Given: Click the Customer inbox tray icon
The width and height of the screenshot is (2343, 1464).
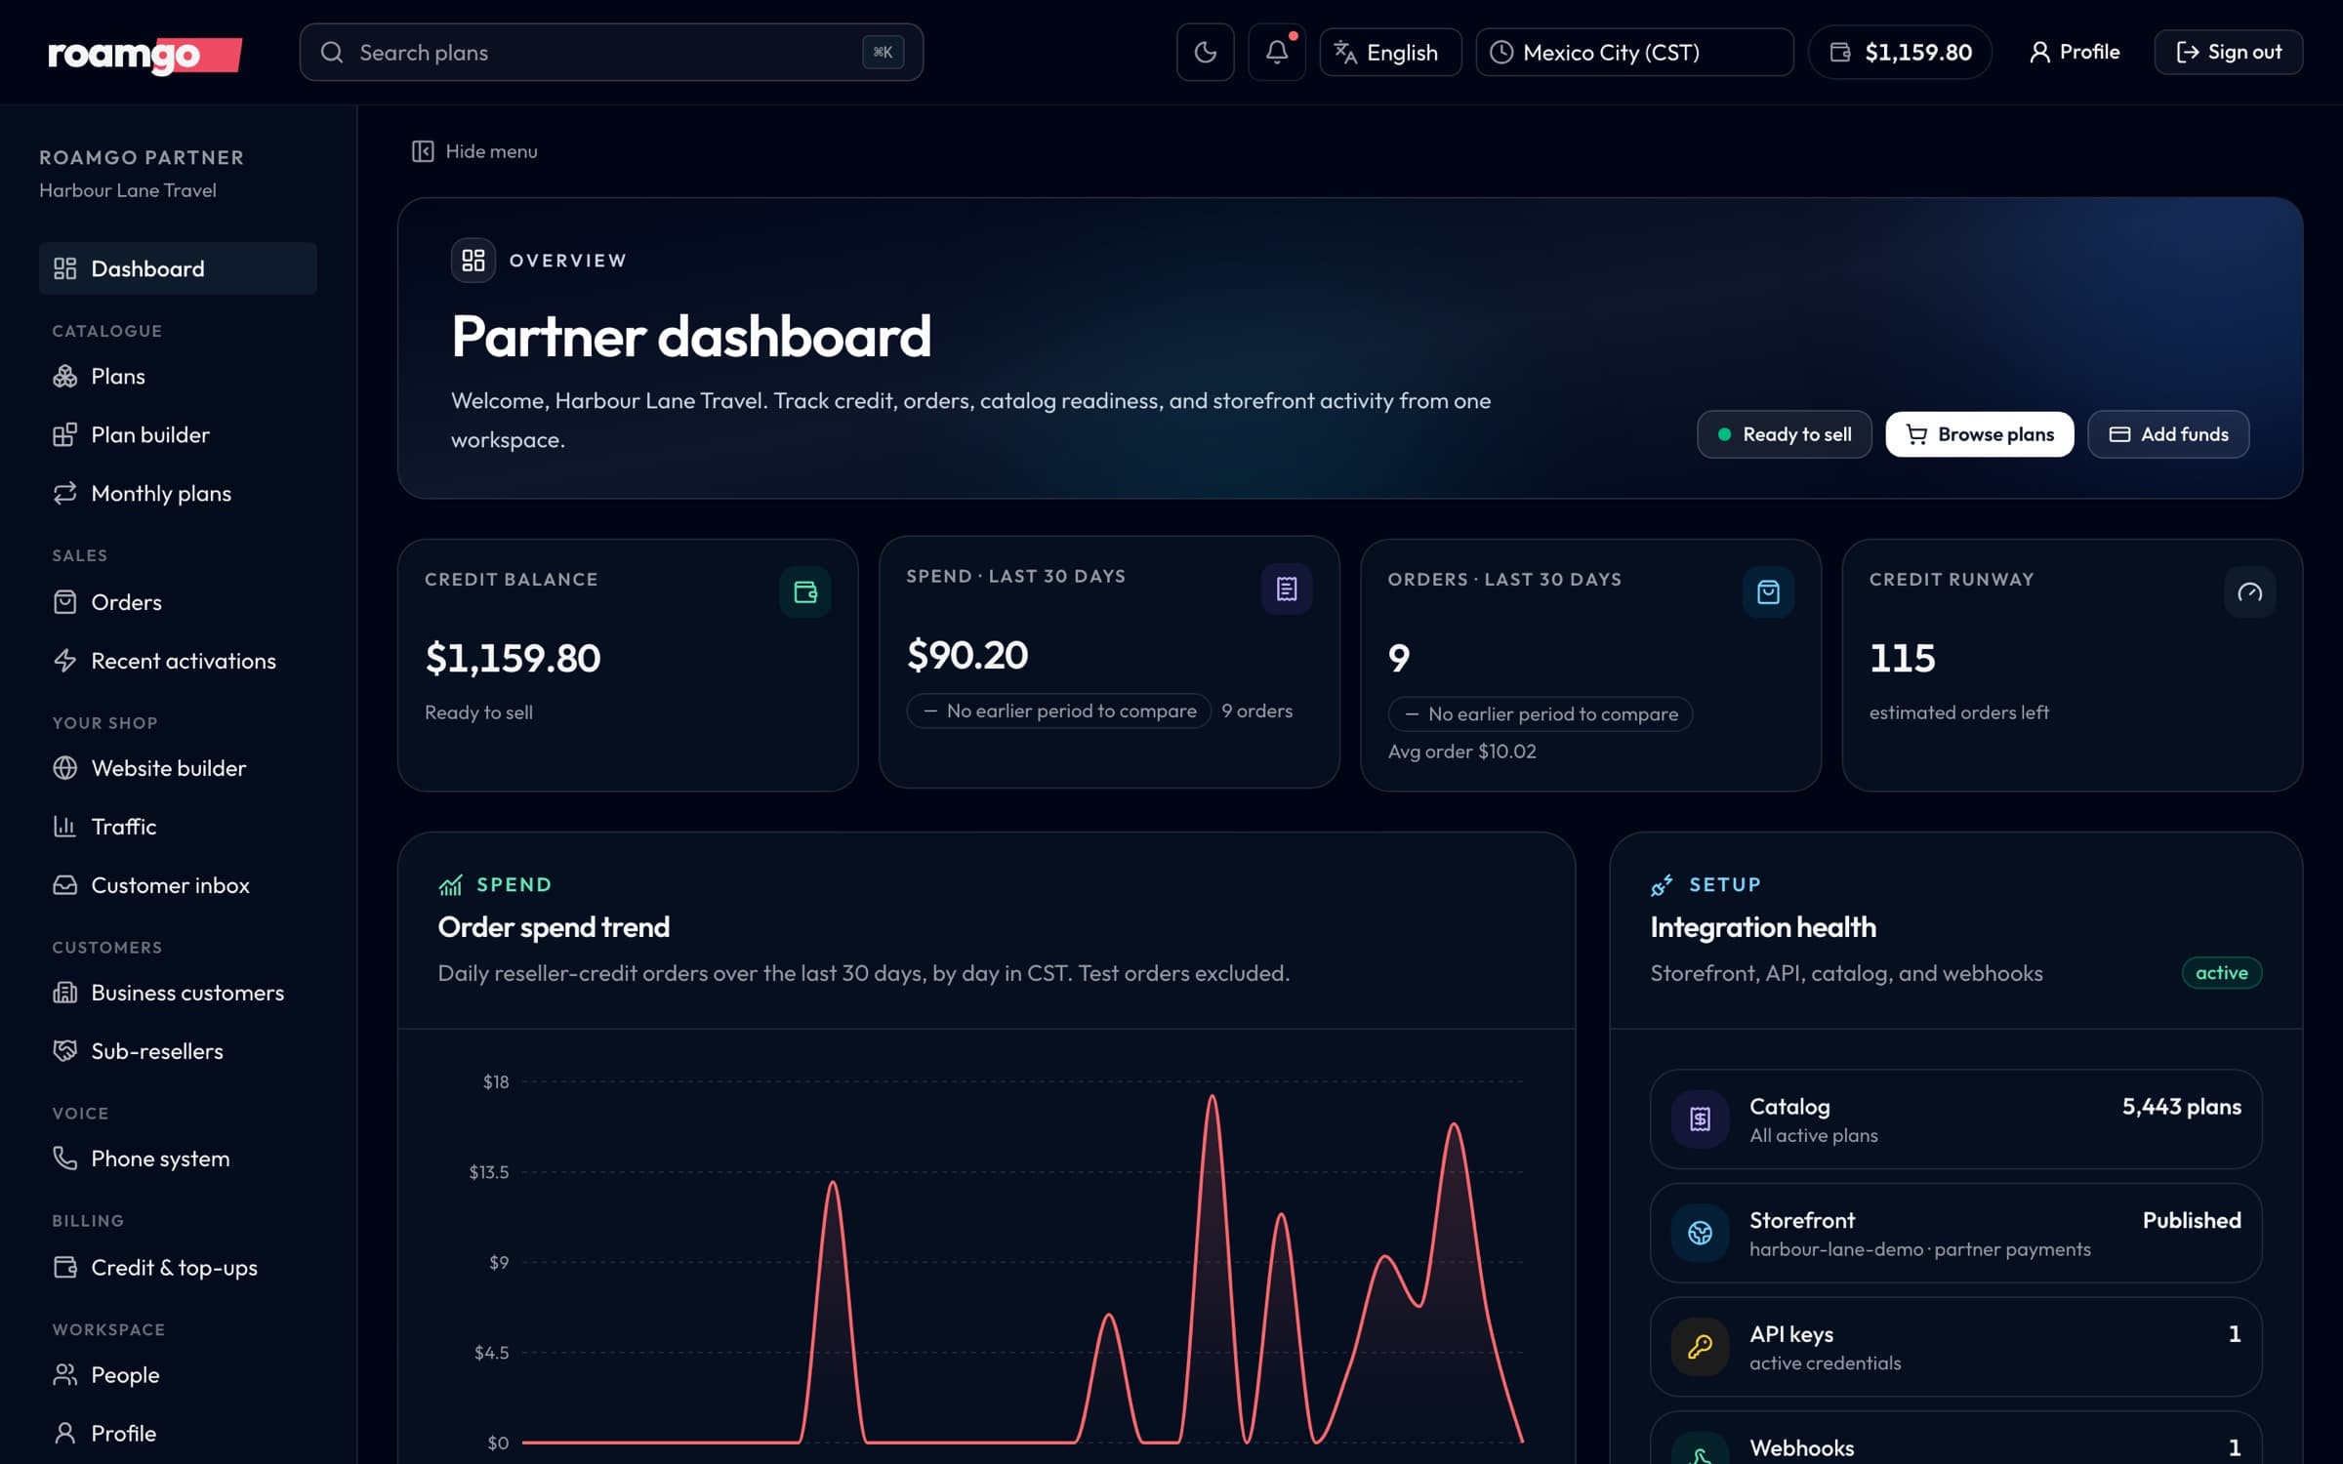Looking at the screenshot, I should pos(65,885).
